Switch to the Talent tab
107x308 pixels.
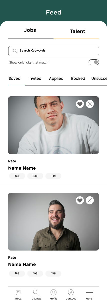point(77,32)
